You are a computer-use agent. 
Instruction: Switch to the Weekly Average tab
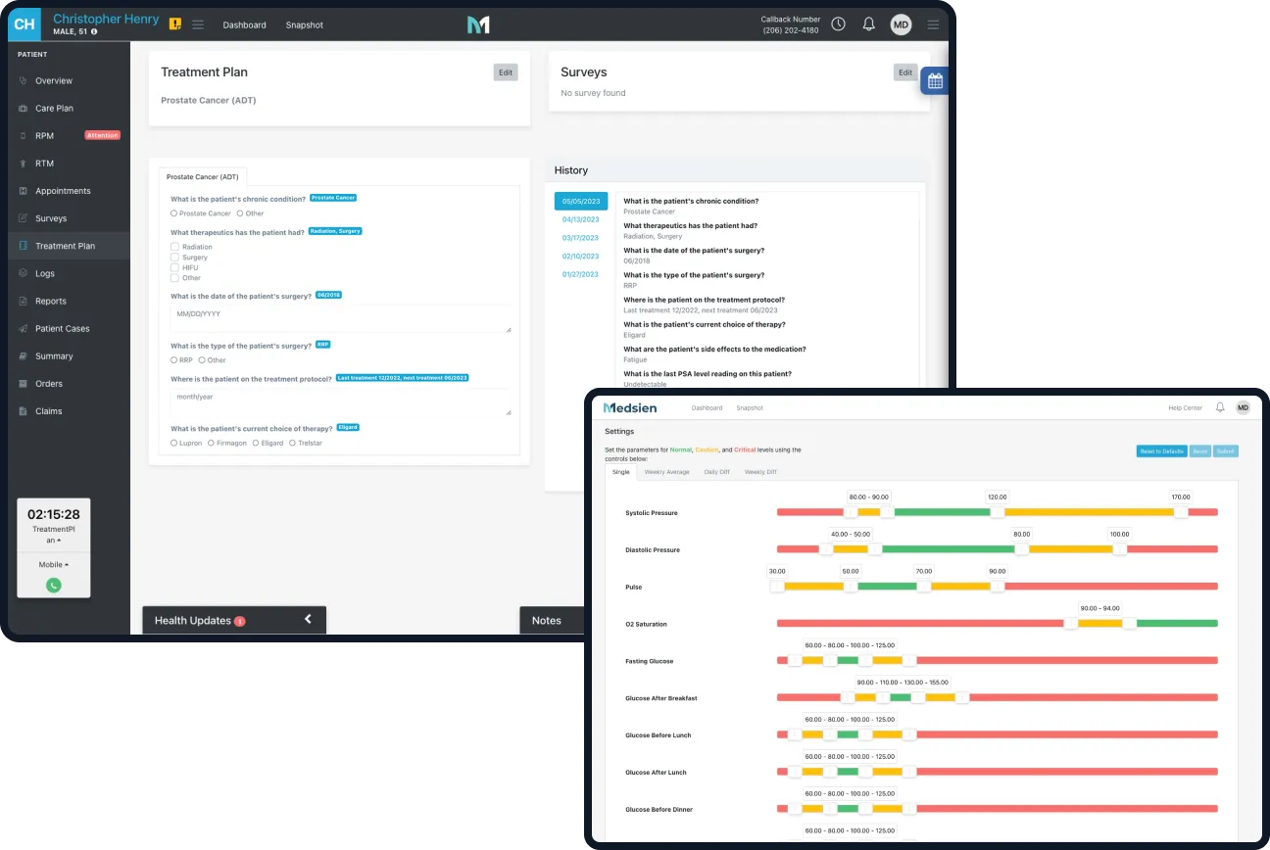pyautogui.click(x=666, y=472)
